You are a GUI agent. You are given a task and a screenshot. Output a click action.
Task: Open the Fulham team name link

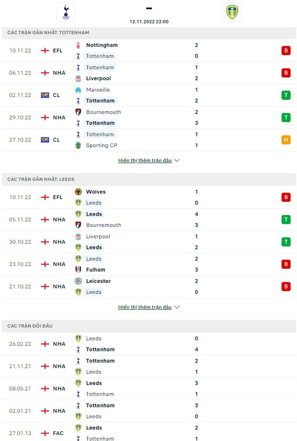pos(96,269)
